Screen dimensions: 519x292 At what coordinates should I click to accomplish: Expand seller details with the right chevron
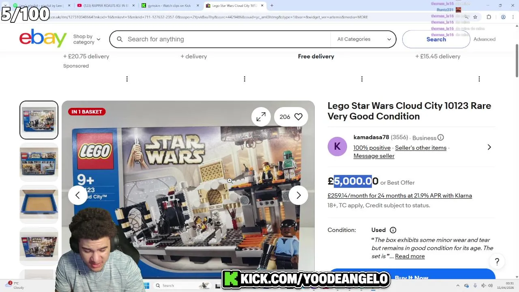point(489,147)
